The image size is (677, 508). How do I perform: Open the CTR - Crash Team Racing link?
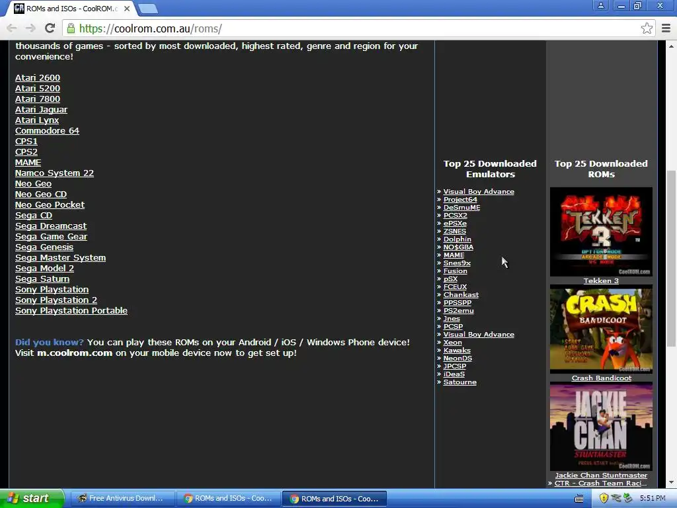tap(600, 483)
